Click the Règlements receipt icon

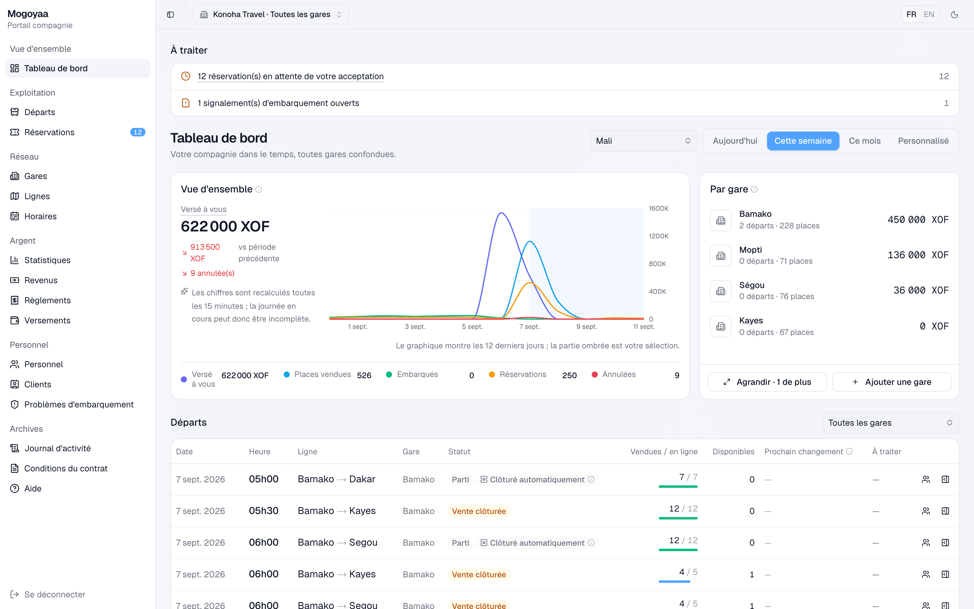click(x=15, y=301)
